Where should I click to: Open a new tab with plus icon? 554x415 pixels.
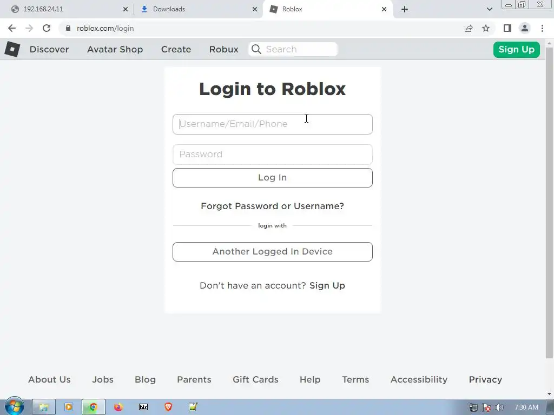click(x=405, y=9)
